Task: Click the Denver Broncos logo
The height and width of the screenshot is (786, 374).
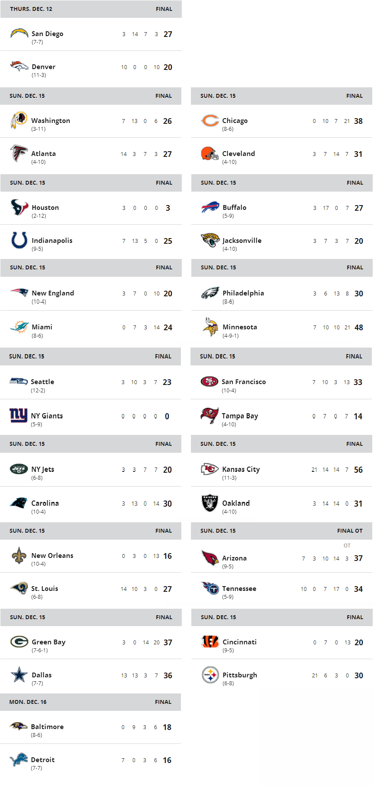Action: 19,66
